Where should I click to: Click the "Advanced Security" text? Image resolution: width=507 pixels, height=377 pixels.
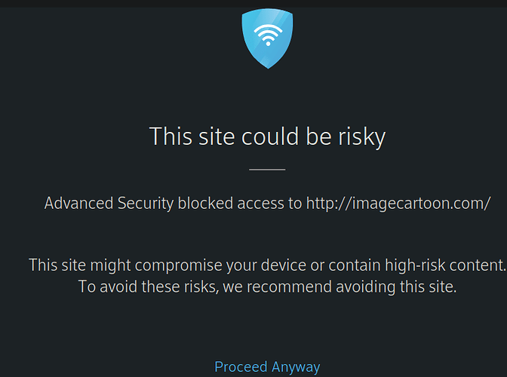(x=109, y=203)
